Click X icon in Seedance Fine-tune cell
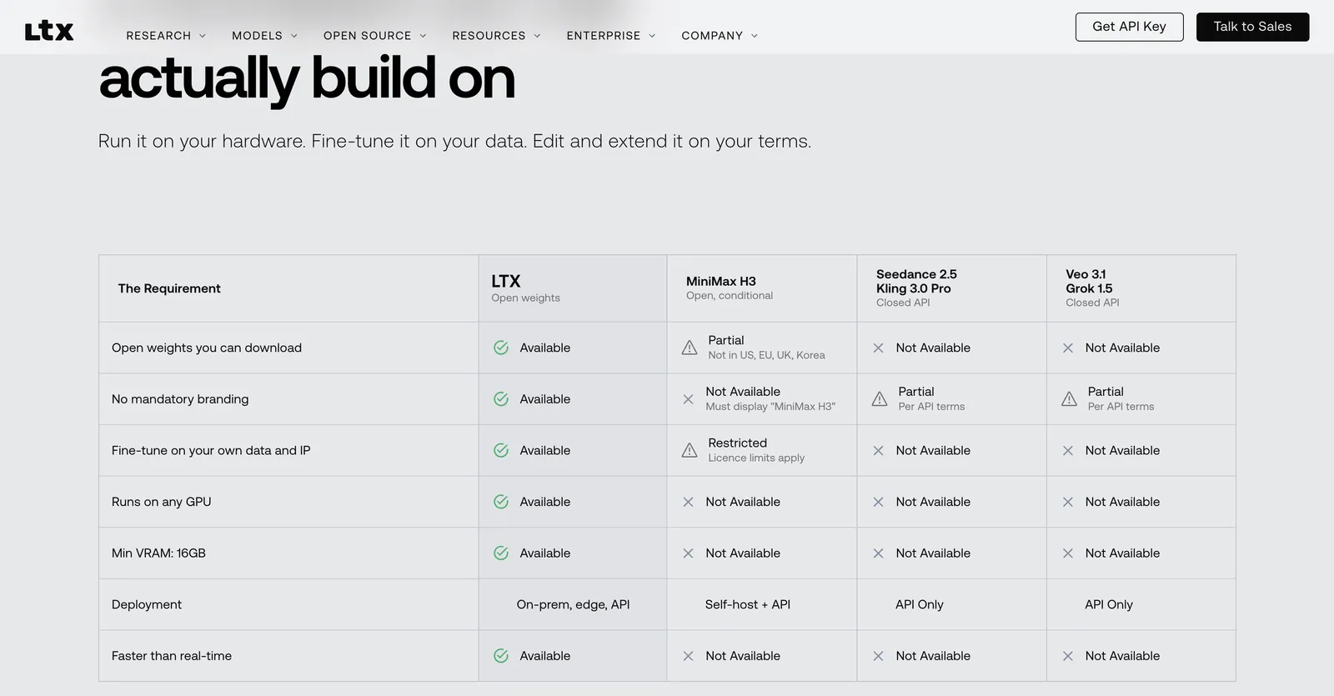Viewport: 1334px width, 696px height. [878, 450]
